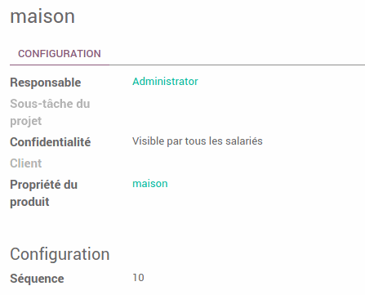Click the word produit in the property label
Viewport: 365px width, 295px height.
pos(29,202)
